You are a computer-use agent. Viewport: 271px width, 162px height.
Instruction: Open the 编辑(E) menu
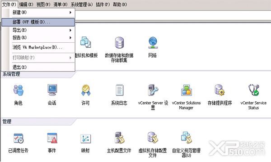[26, 4]
